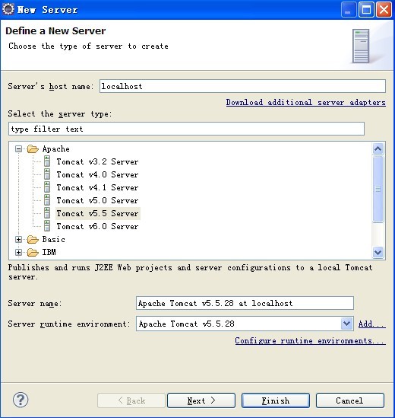Open the Server runtime environment dropdown
The image size is (395, 418).
346,324
